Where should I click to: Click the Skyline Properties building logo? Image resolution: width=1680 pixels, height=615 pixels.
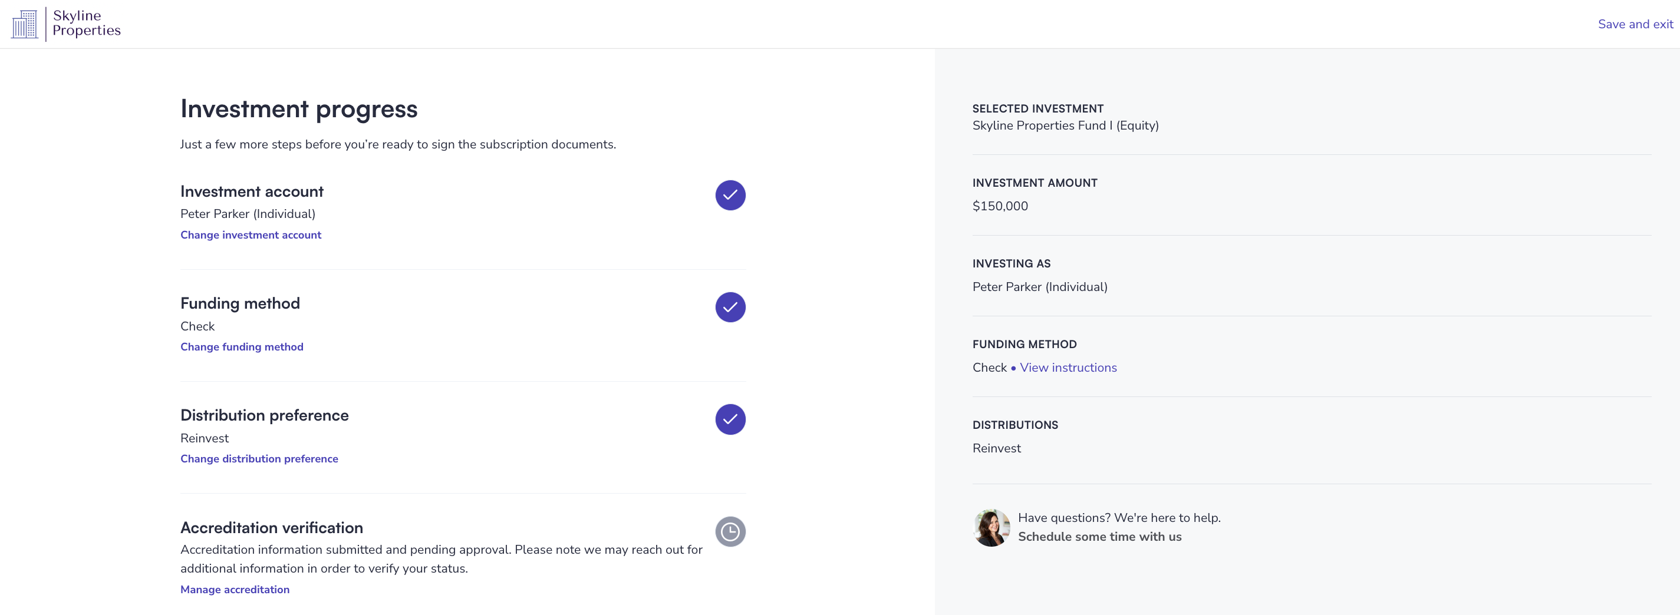pos(25,24)
